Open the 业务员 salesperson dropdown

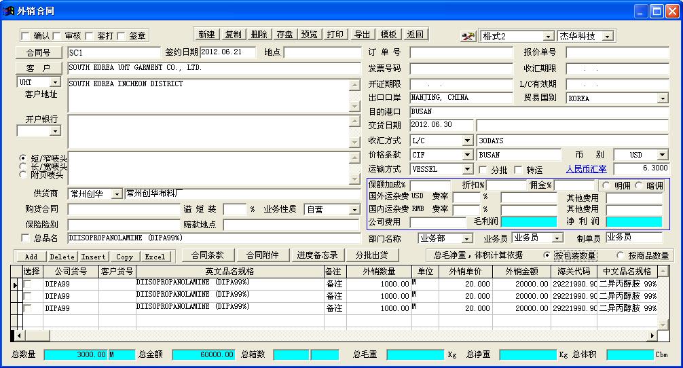pos(557,238)
